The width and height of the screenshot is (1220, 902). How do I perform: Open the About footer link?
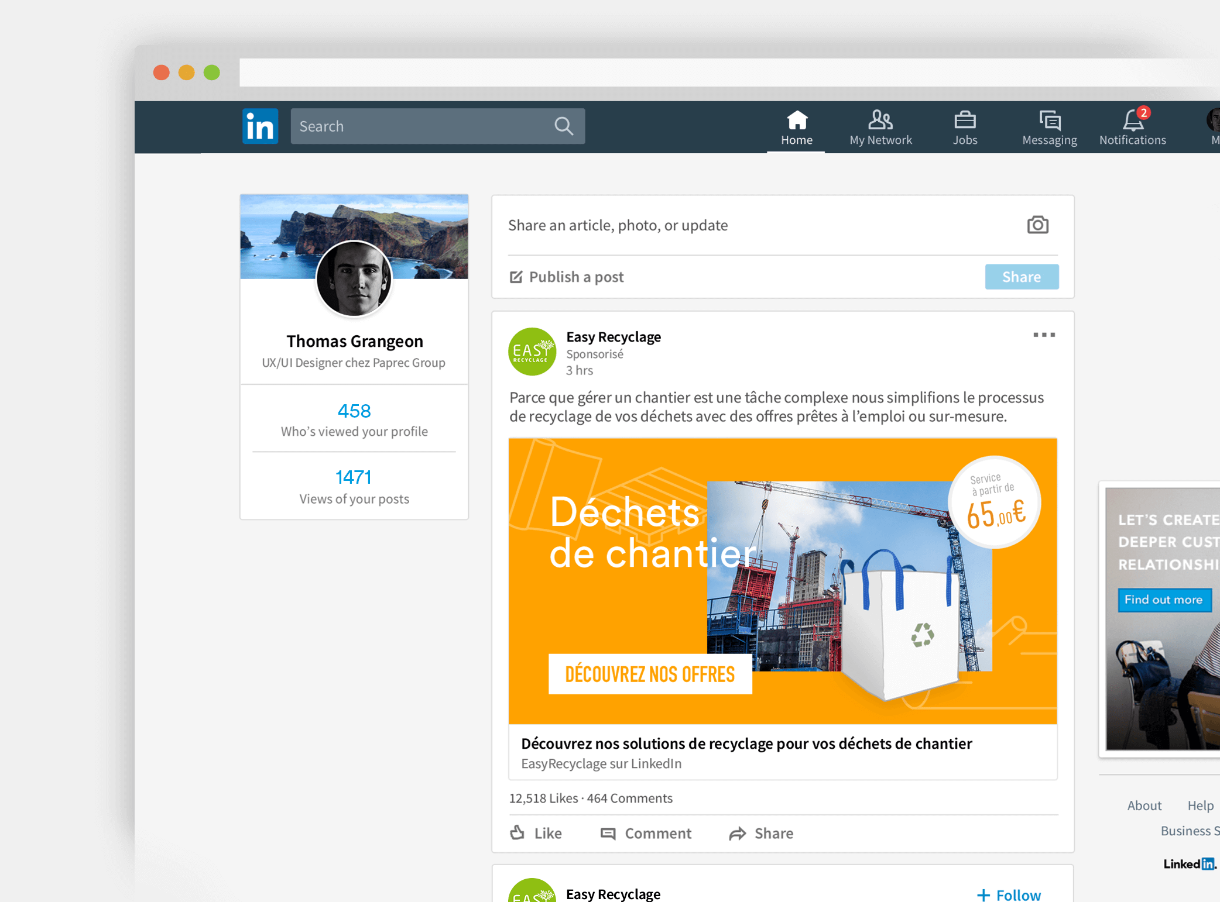tap(1144, 805)
